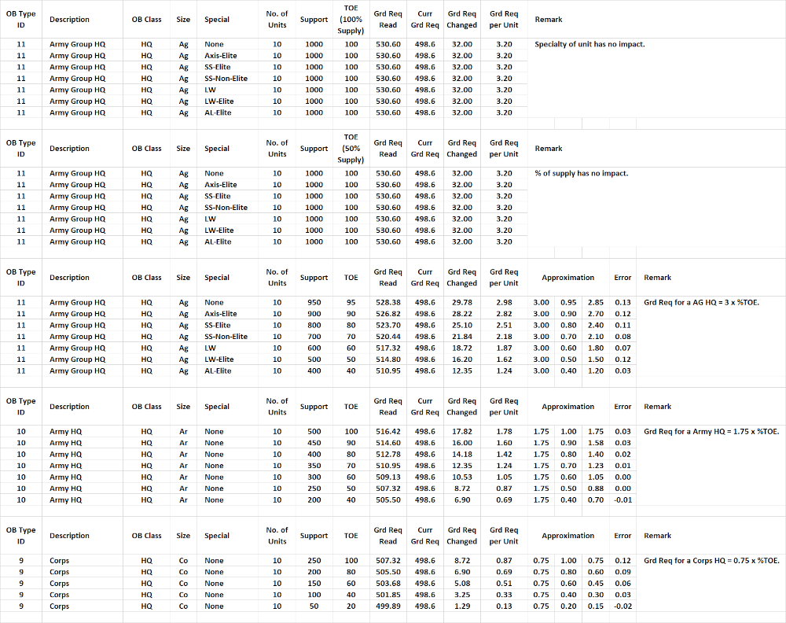The width and height of the screenshot is (786, 623).
Task: Select Support value 800
Action: 314,325
